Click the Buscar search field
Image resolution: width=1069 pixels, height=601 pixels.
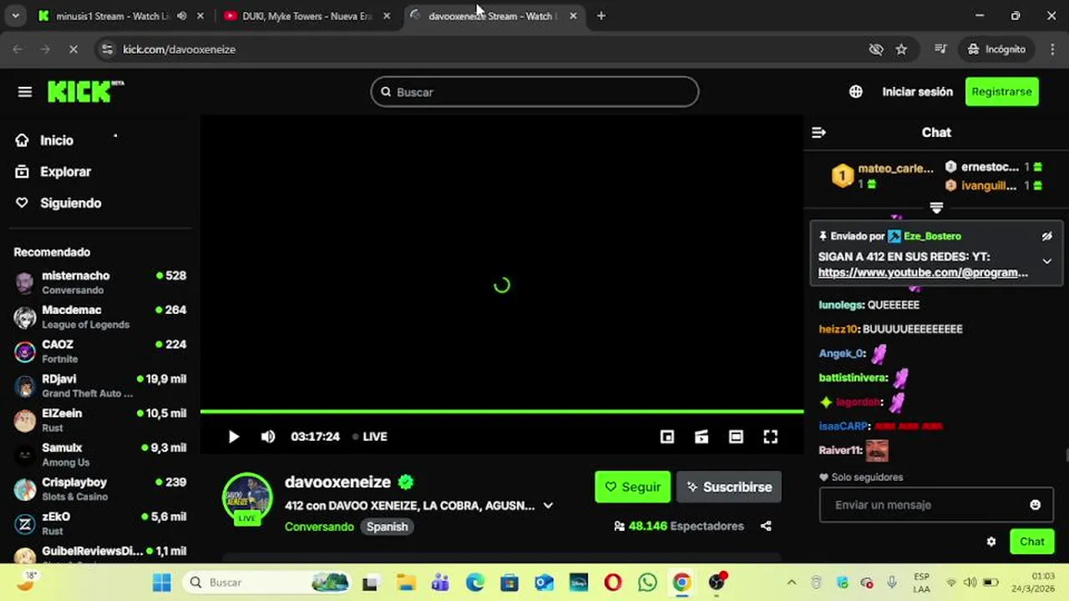click(534, 92)
